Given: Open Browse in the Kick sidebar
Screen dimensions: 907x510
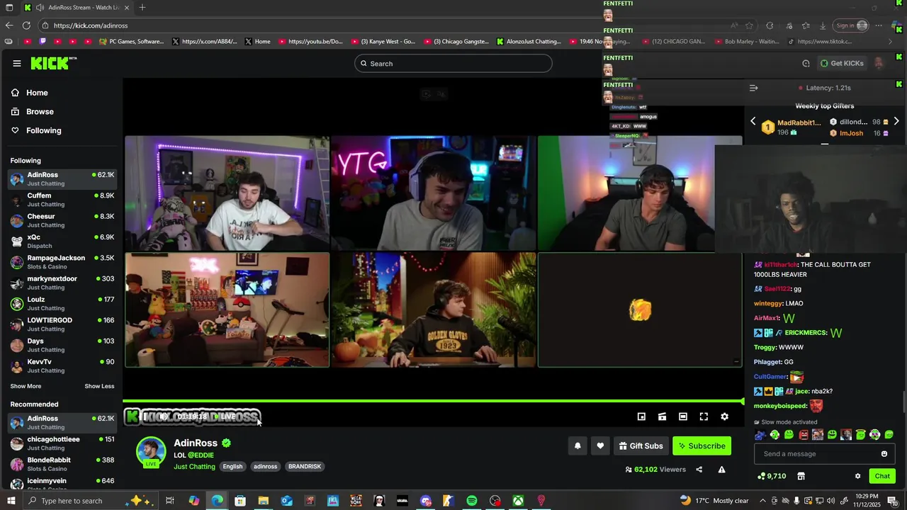Looking at the screenshot, I should (40, 112).
